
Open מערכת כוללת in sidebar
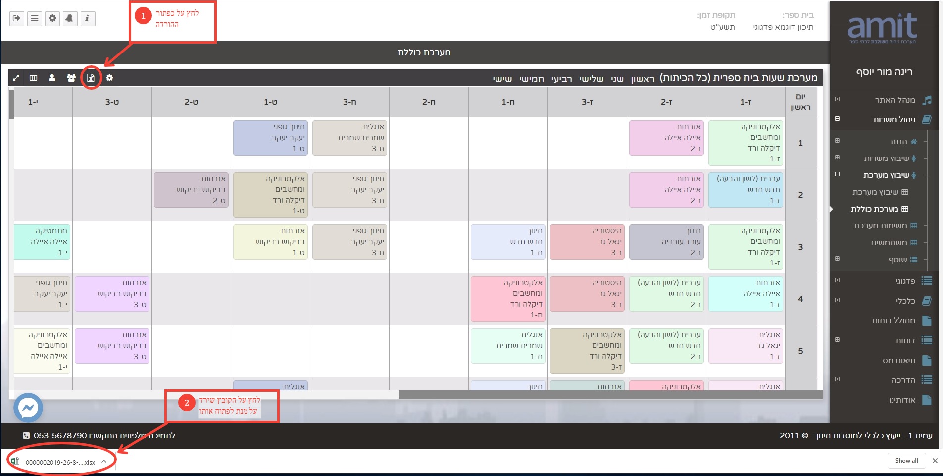[880, 209]
